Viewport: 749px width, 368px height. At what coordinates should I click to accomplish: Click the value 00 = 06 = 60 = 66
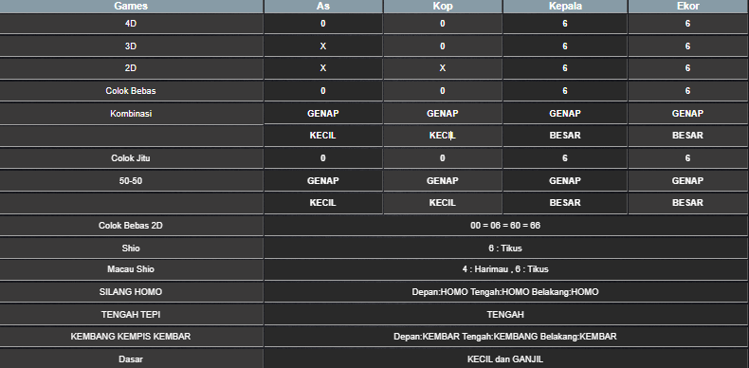(505, 225)
